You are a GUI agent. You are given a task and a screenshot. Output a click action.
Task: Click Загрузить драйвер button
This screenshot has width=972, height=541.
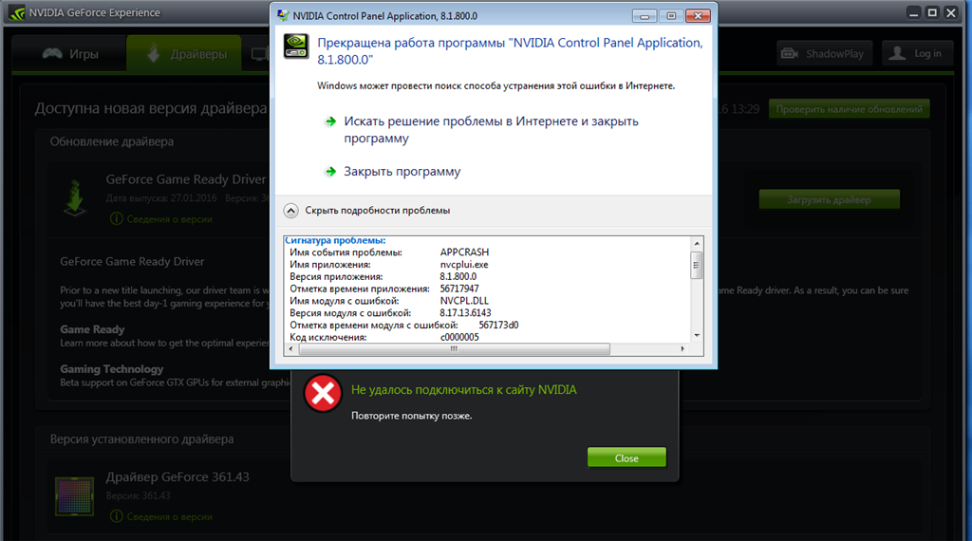click(x=829, y=199)
